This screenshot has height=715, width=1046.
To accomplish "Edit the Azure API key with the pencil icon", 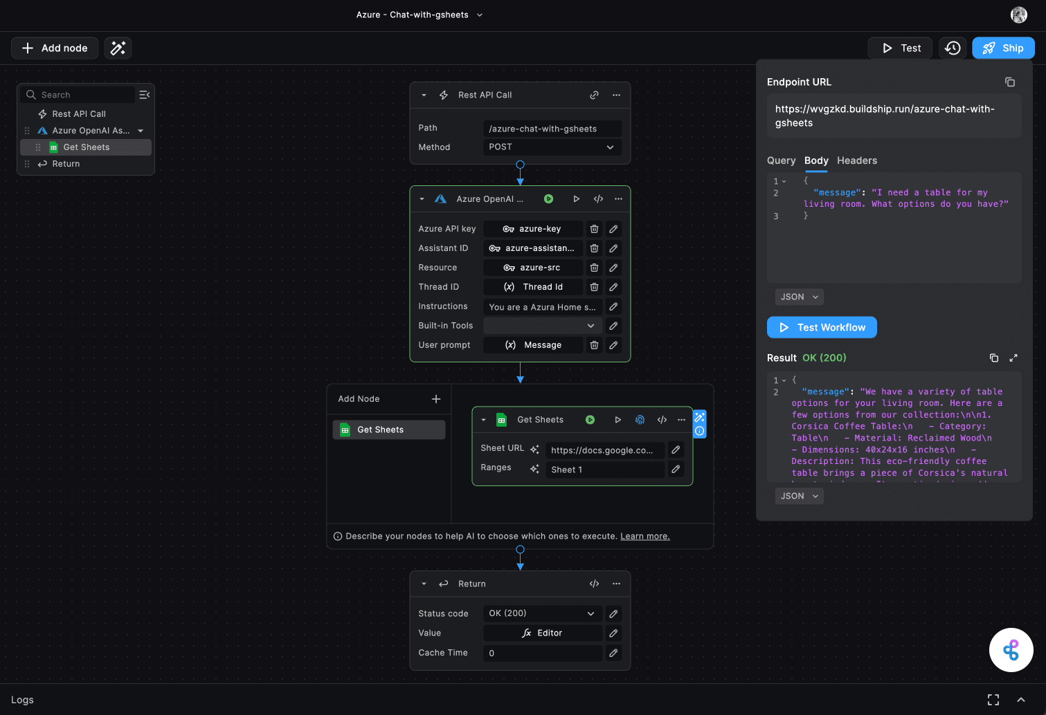I will 613,228.
